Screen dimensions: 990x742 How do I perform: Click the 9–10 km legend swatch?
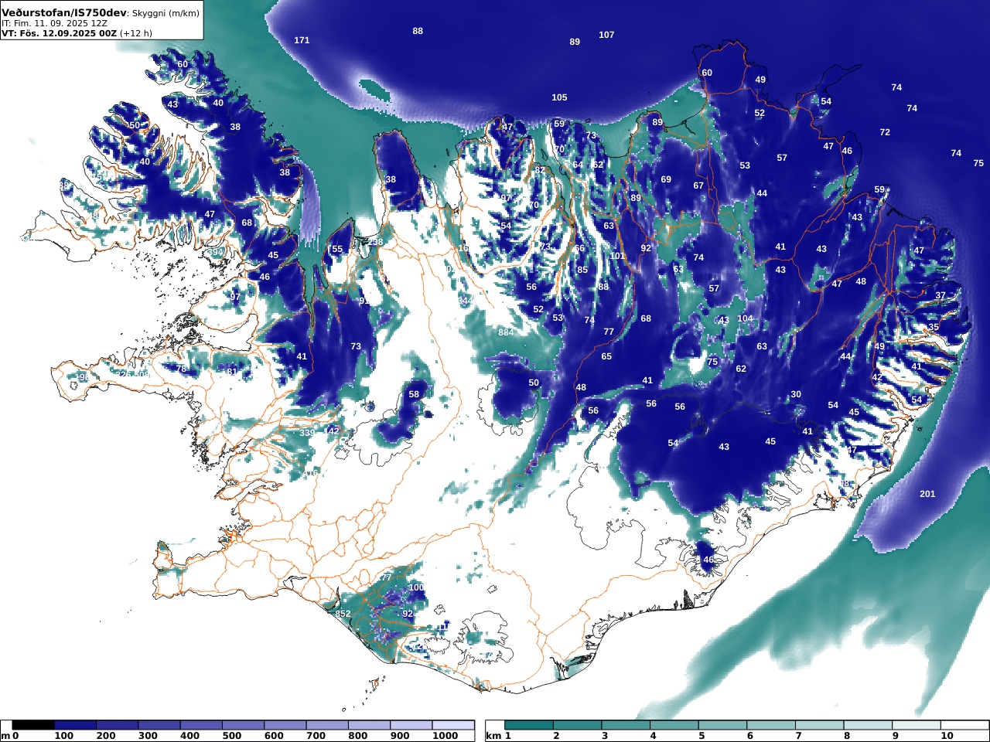pos(917,725)
